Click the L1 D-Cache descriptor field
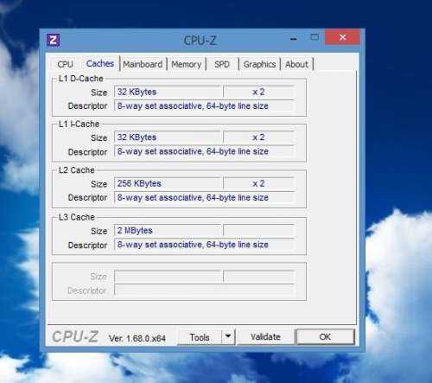This screenshot has width=432, height=383. [204, 106]
